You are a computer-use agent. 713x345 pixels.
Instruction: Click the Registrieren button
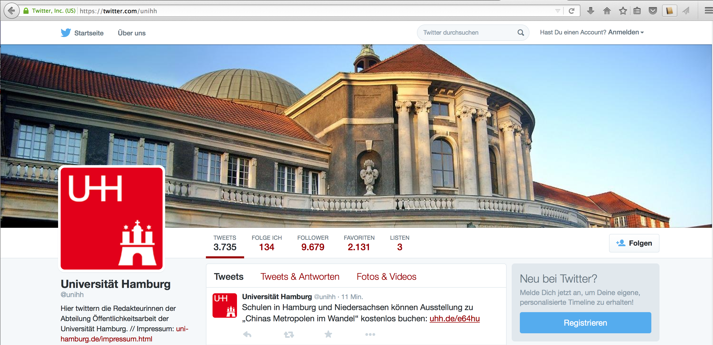pos(585,323)
